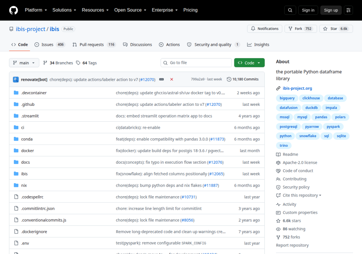Viewport: 362px width, 254px height.
Task: Click the trino topic tag
Action: 284,145
